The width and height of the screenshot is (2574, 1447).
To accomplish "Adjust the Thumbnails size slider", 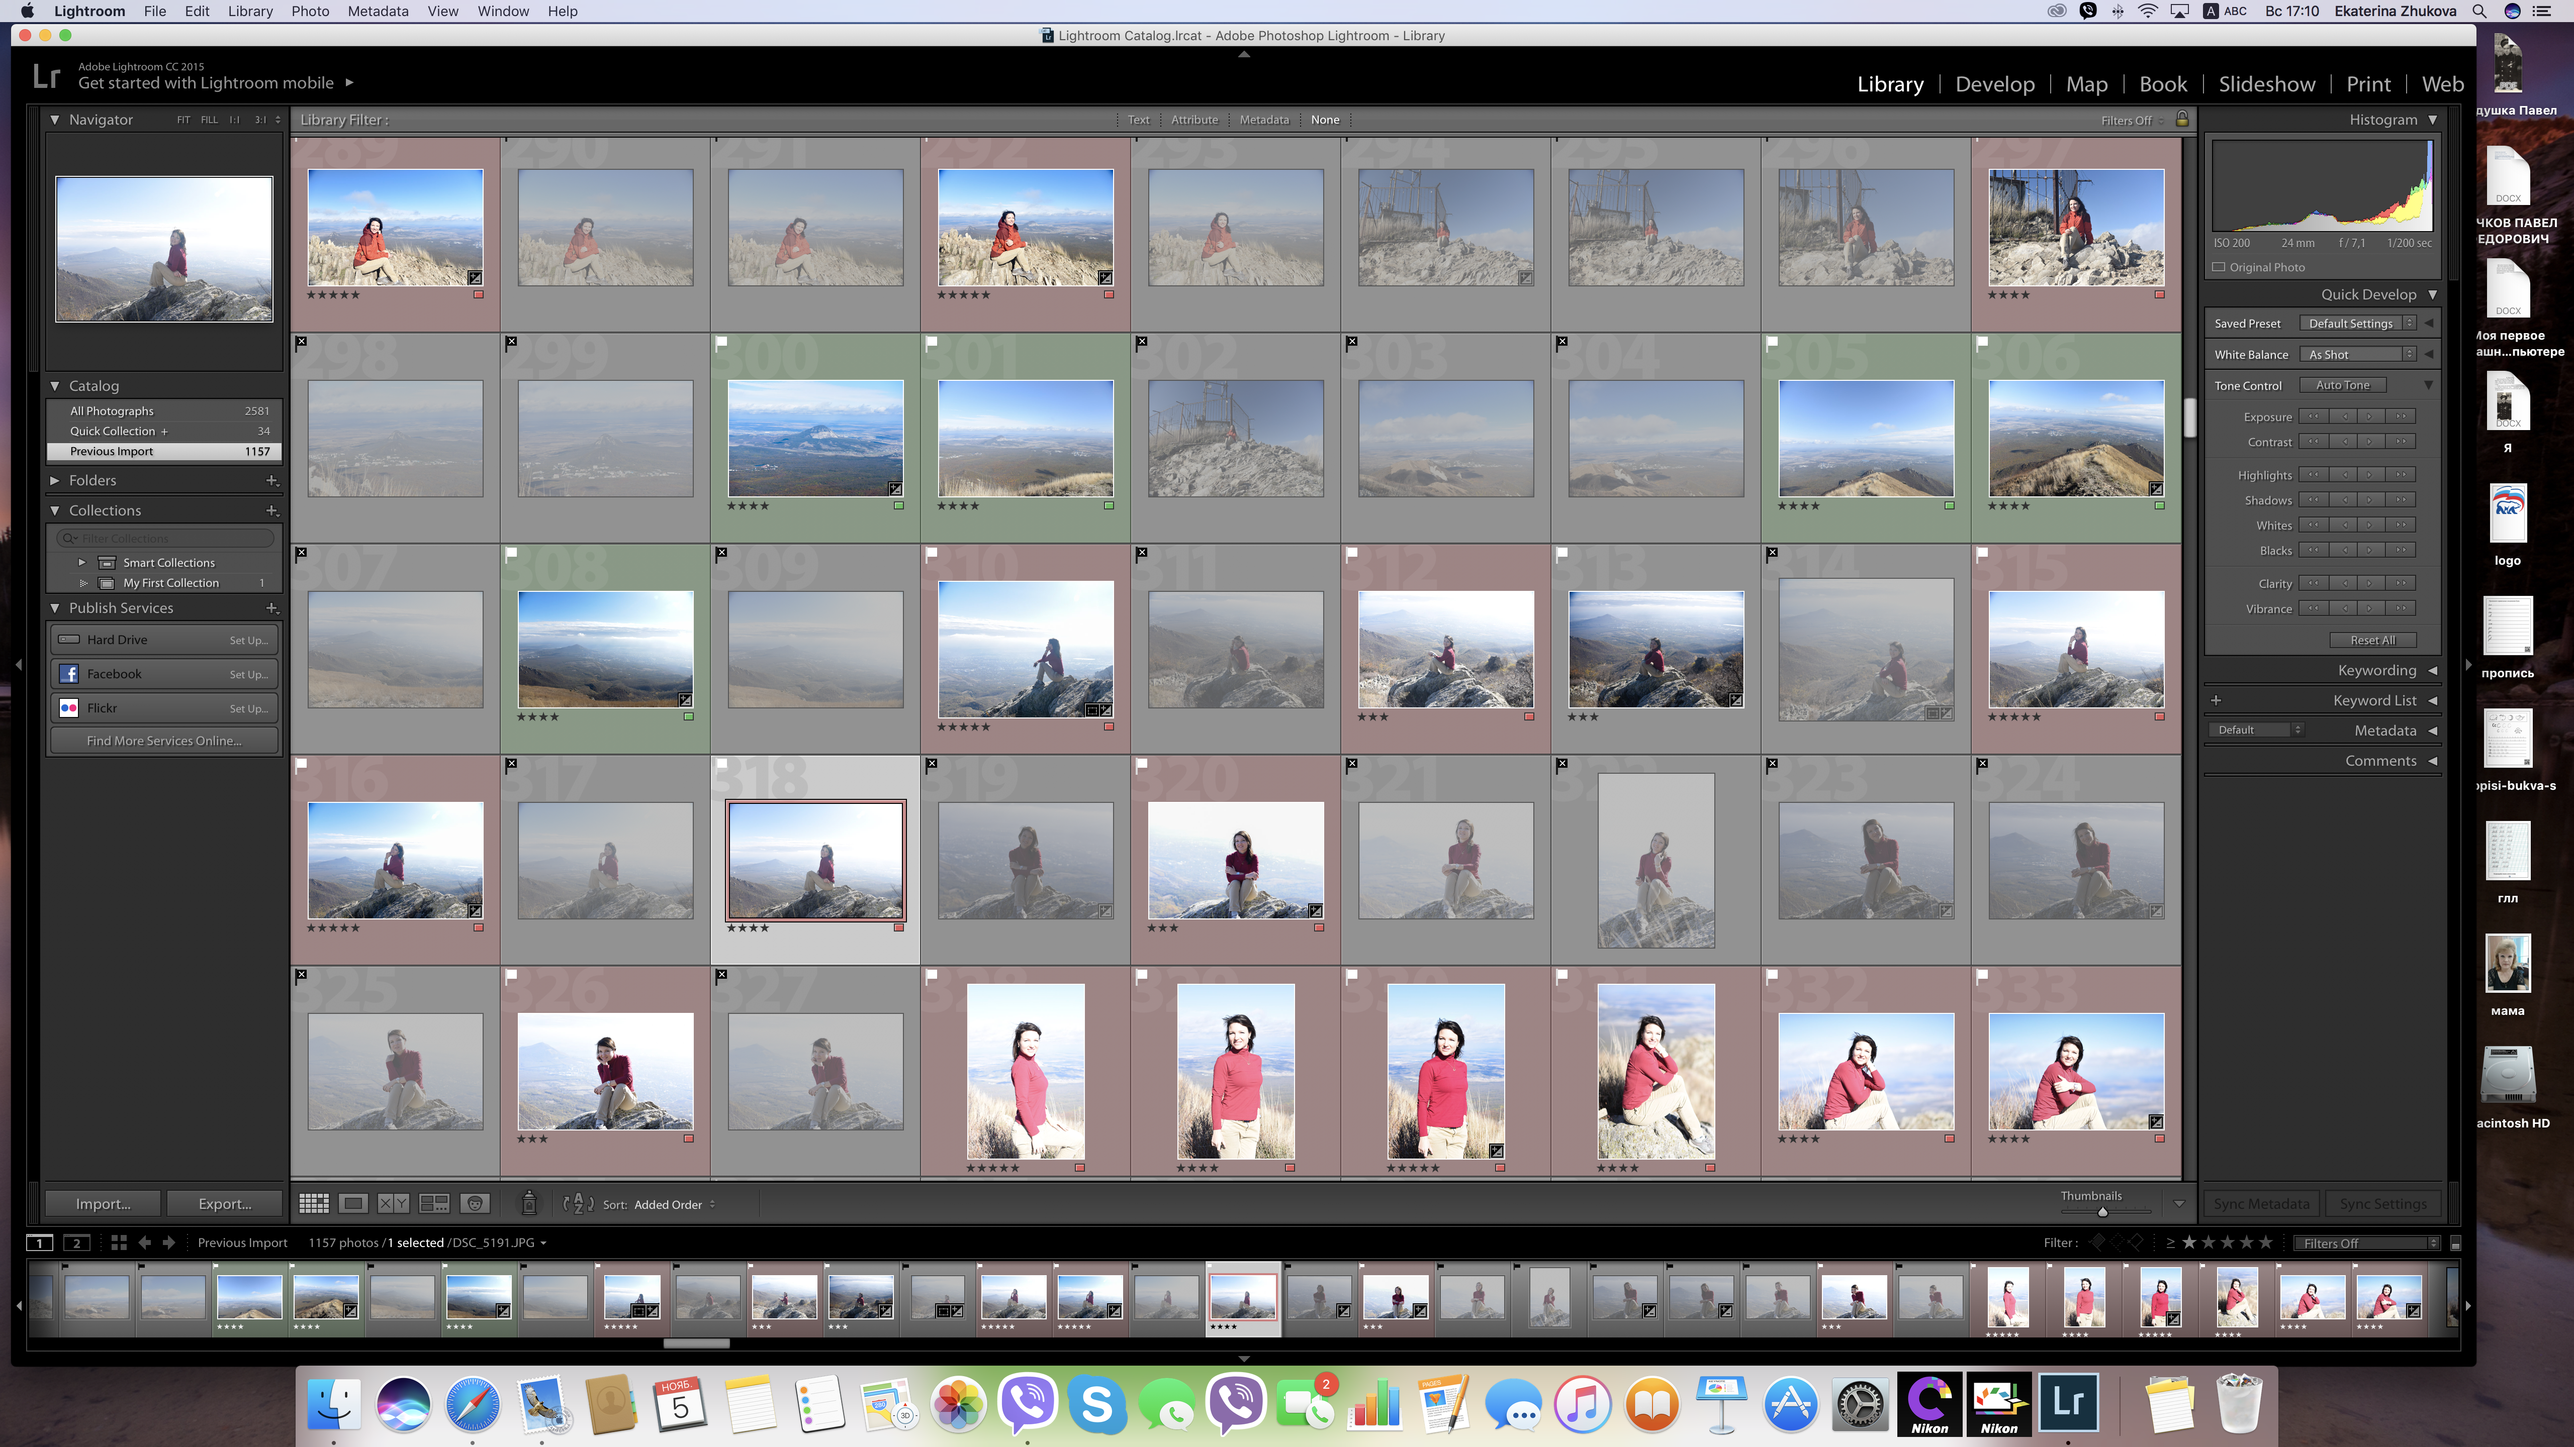I will (x=2102, y=1212).
